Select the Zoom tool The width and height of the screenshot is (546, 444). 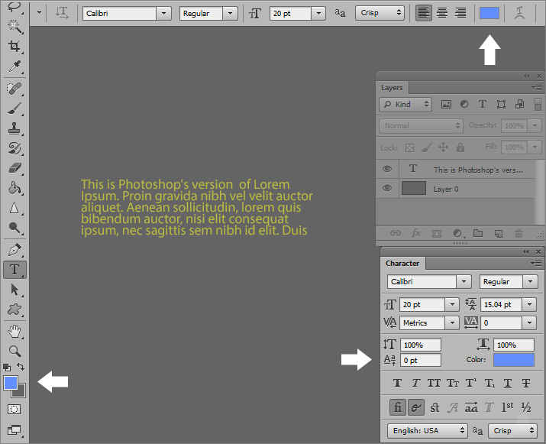(x=15, y=351)
